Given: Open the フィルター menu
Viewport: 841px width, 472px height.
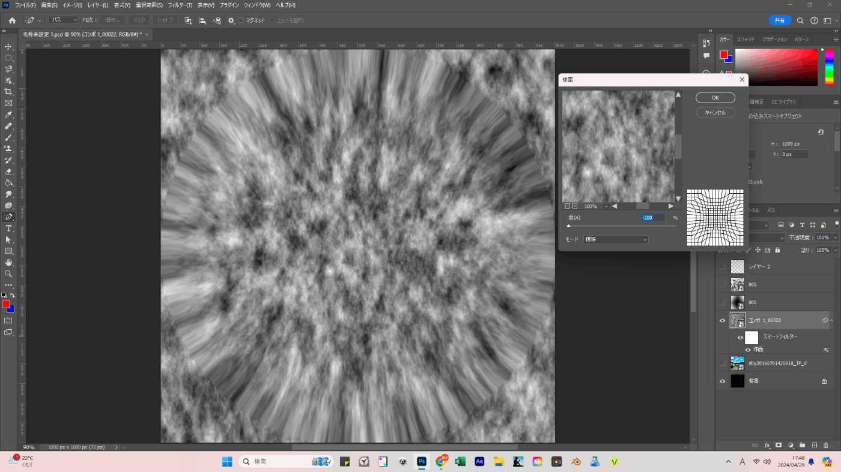Looking at the screenshot, I should pyautogui.click(x=180, y=5).
